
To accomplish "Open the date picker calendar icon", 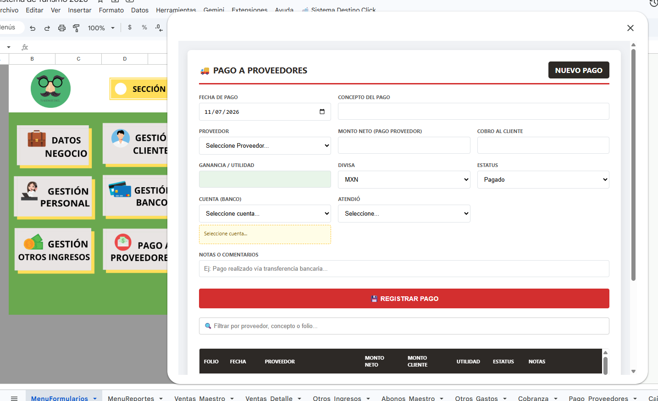I will click(x=322, y=111).
